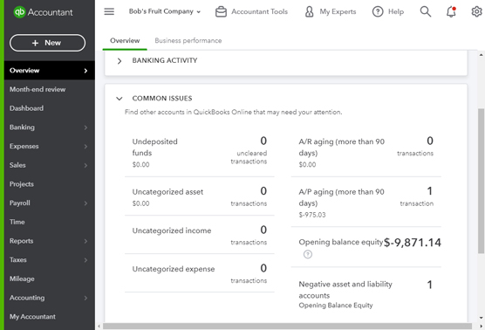Click the horizontal scrollbar left arrow

tap(99, 327)
